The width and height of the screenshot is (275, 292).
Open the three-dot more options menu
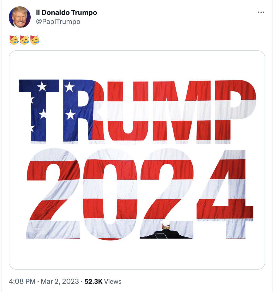261,12
